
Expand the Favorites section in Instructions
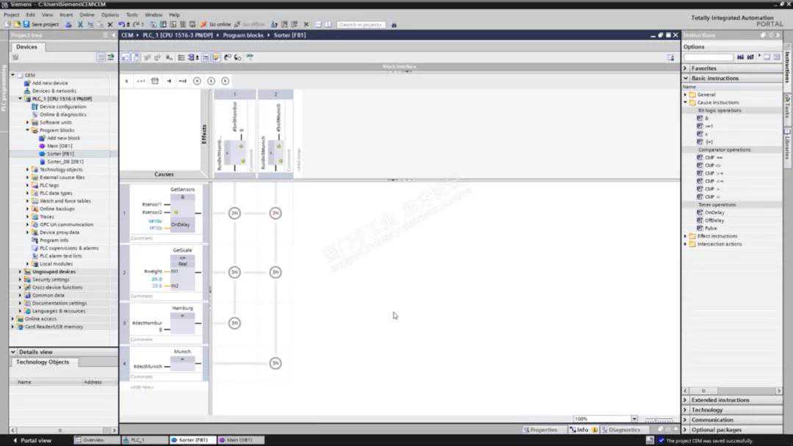[x=686, y=68]
